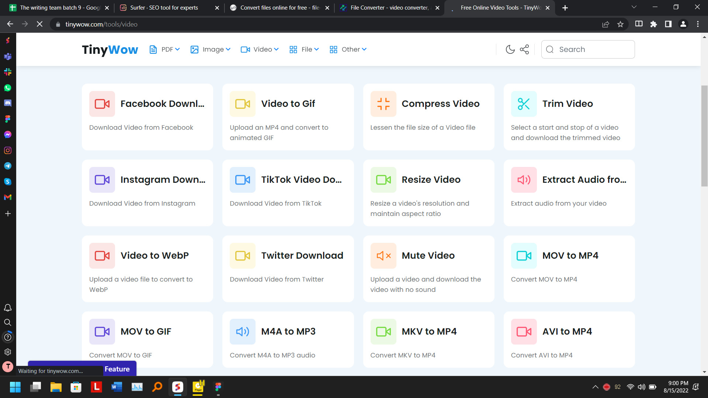Click the MOV to GIF purple icon

click(102, 332)
